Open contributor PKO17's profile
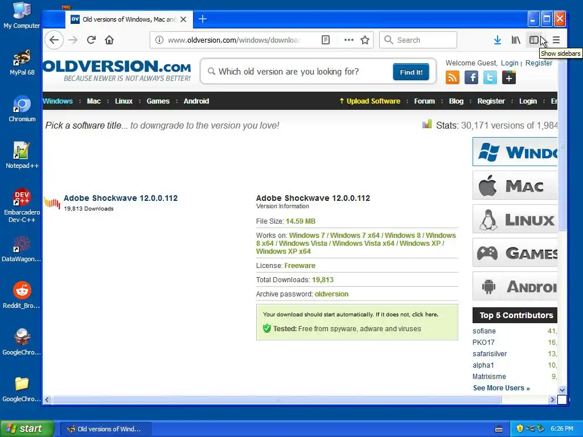Image resolution: width=583 pixels, height=437 pixels. [x=483, y=342]
